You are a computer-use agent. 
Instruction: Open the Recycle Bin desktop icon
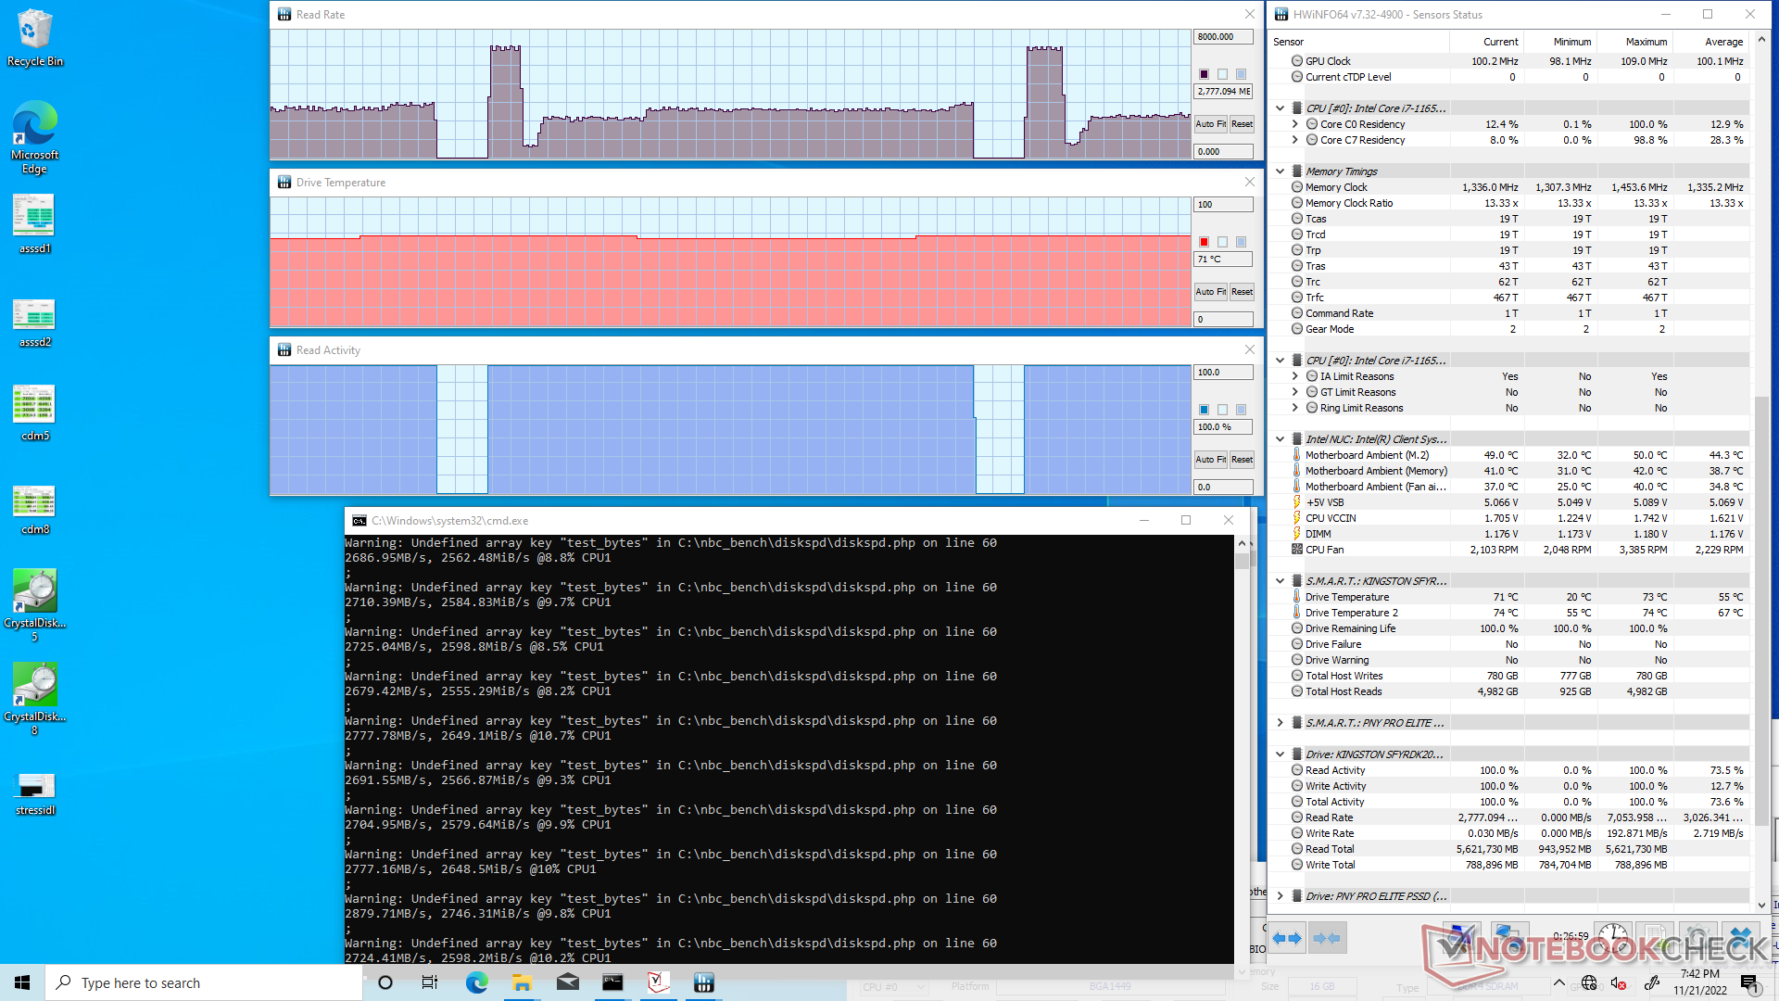tap(34, 37)
